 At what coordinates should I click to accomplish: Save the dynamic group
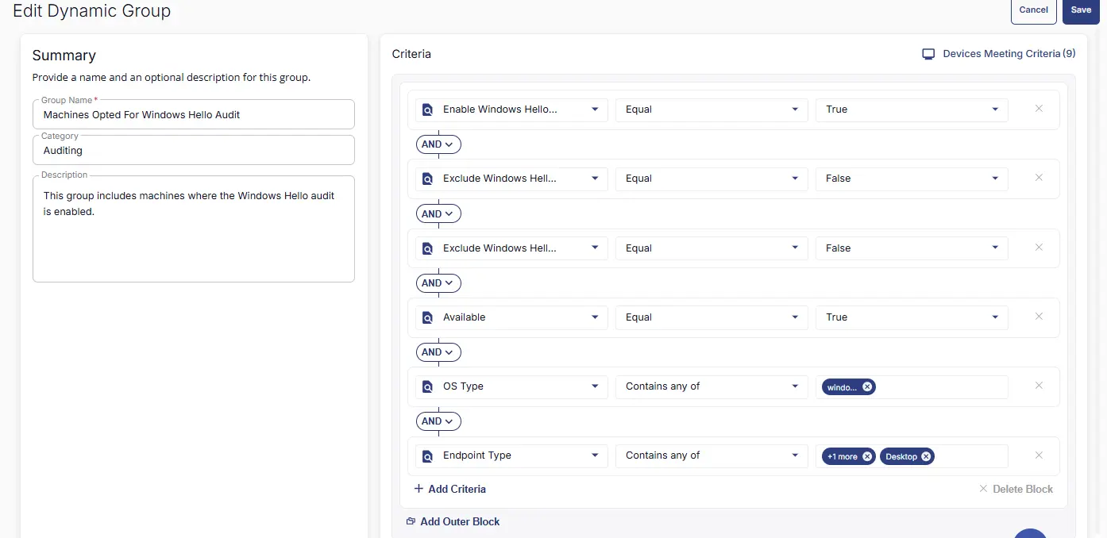coord(1080,10)
